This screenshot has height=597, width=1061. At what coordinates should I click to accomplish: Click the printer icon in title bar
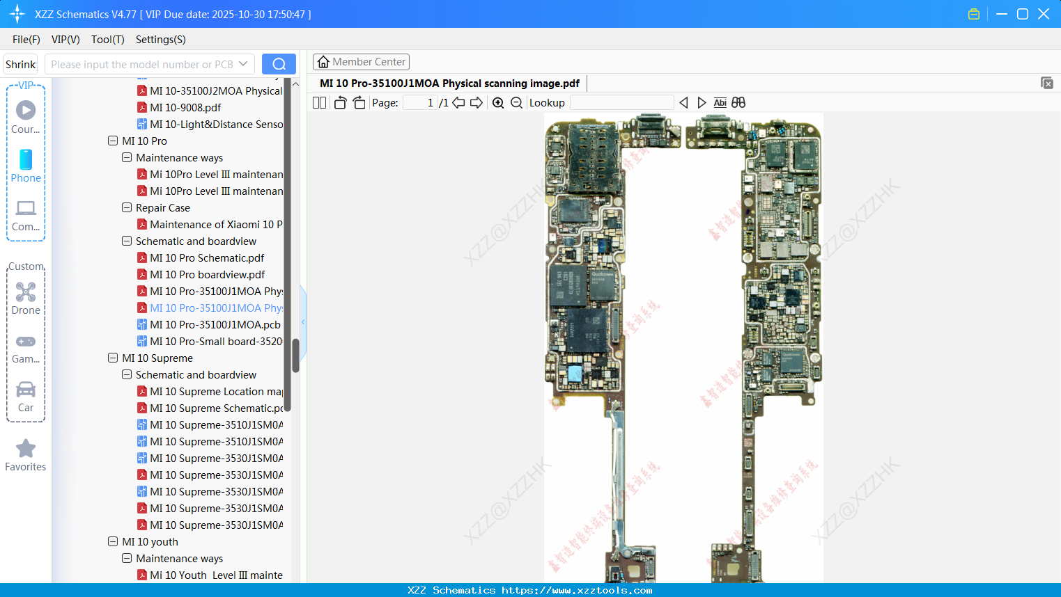(973, 13)
